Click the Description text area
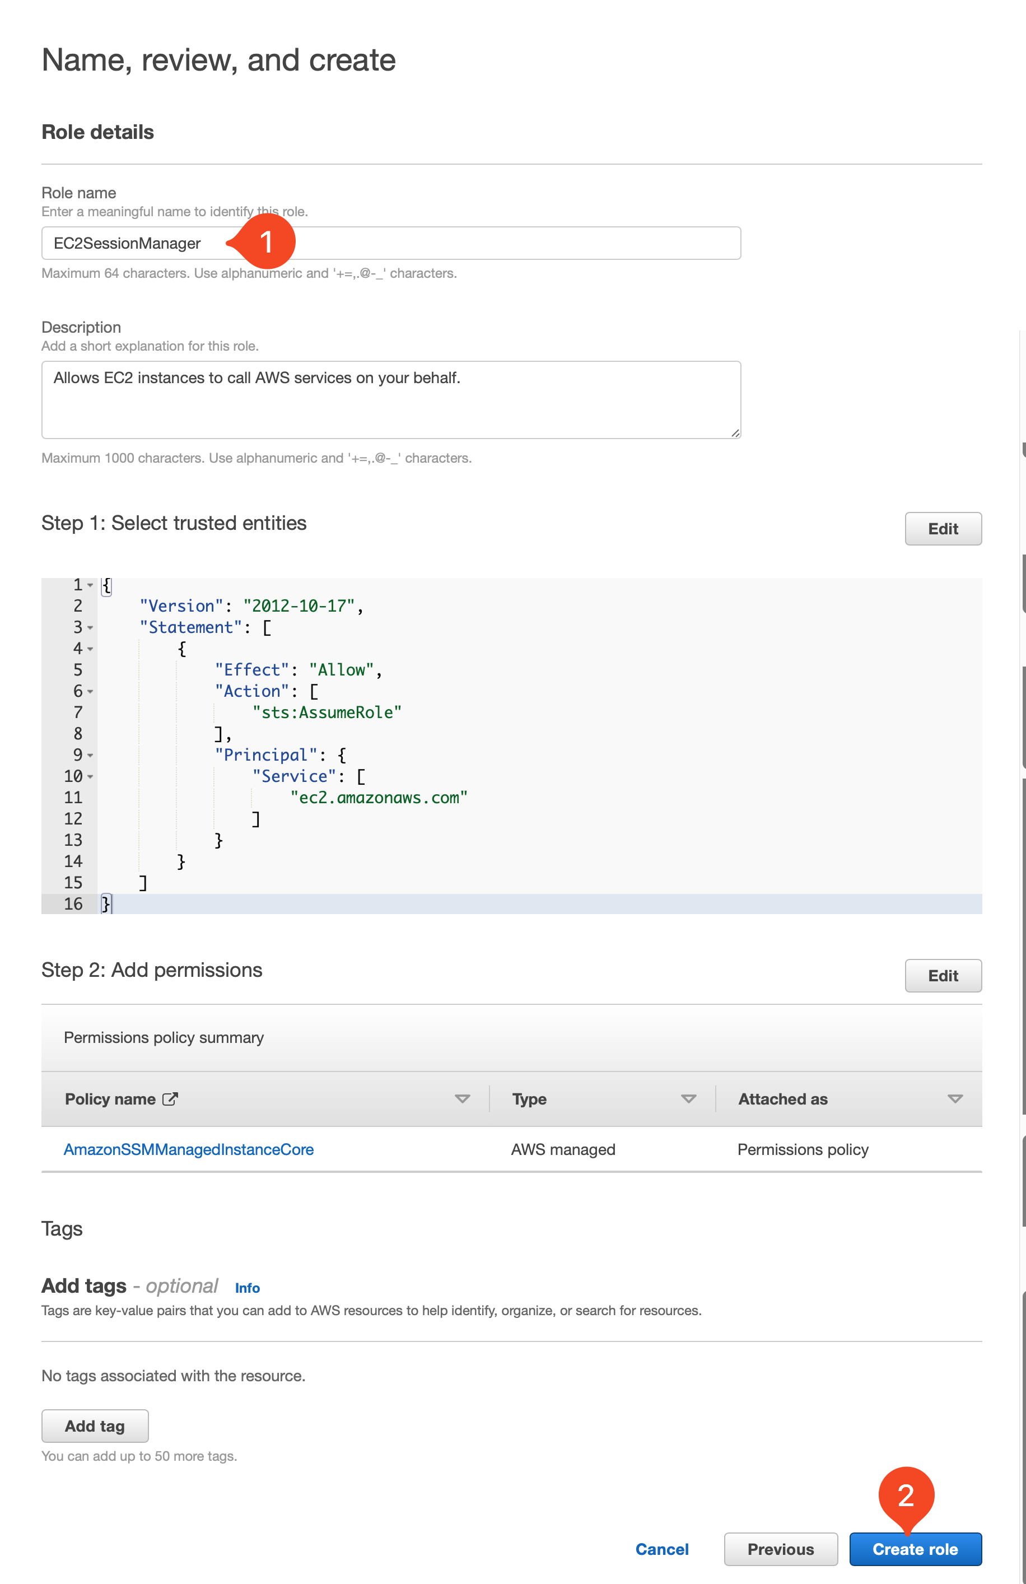Viewport: 1026px width, 1584px height. tap(391, 398)
